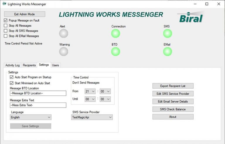Toggle Auto Start Program on Startup
Viewport: 225px width, 144px height.
(12, 77)
